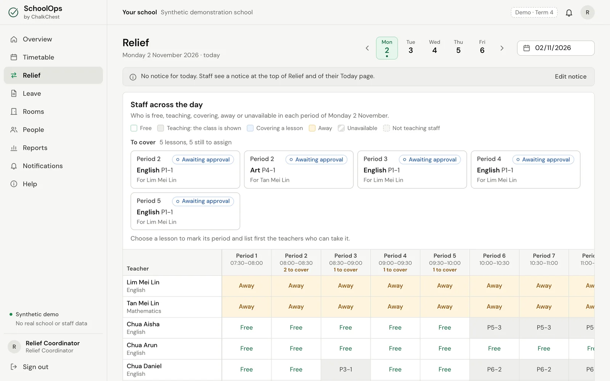Go to next week with right chevron

click(502, 48)
